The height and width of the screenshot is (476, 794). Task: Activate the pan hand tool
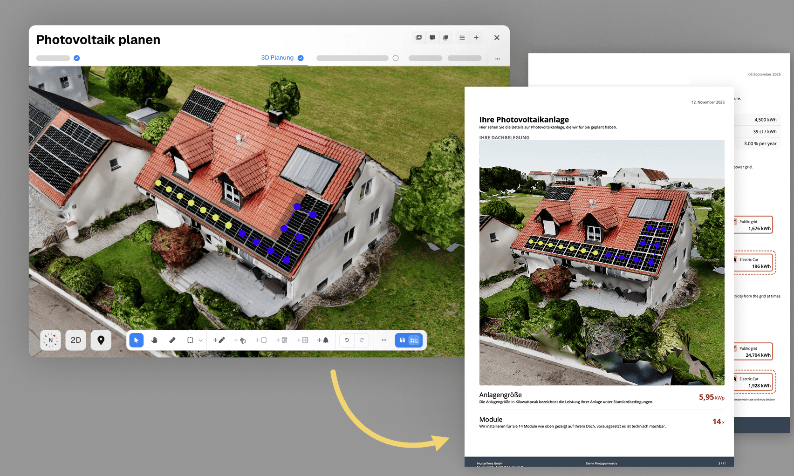click(154, 340)
